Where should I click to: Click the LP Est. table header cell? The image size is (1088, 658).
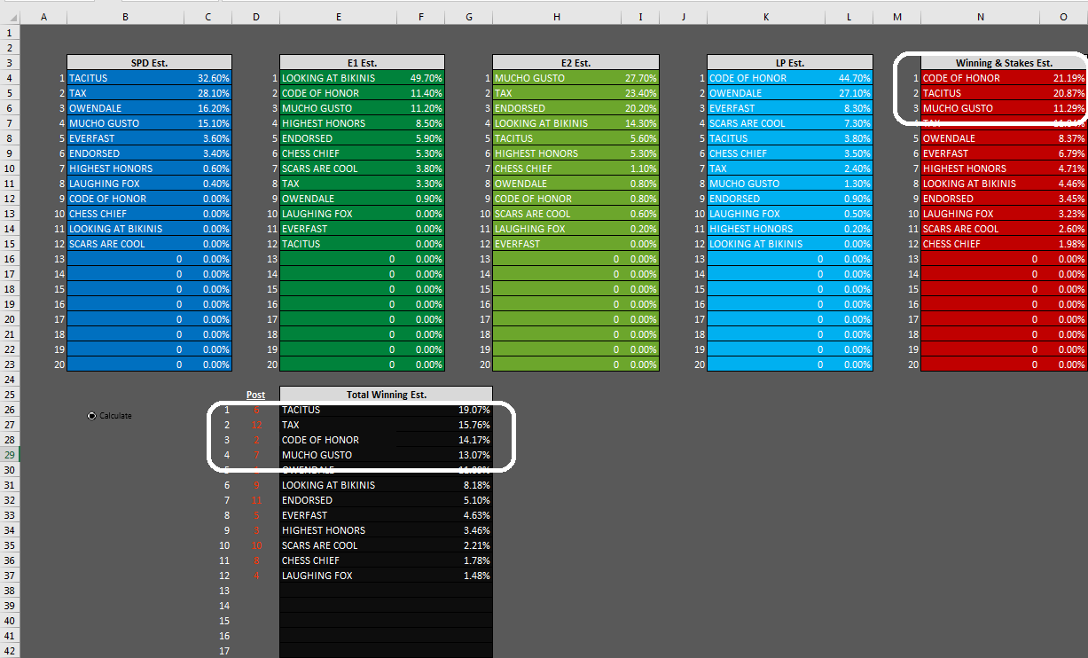point(789,63)
